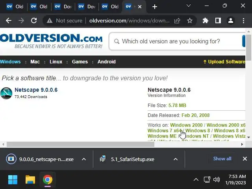This screenshot has width=252, height=189.
Task: Click the Feb 20, 2008 release date
Action: (196, 115)
